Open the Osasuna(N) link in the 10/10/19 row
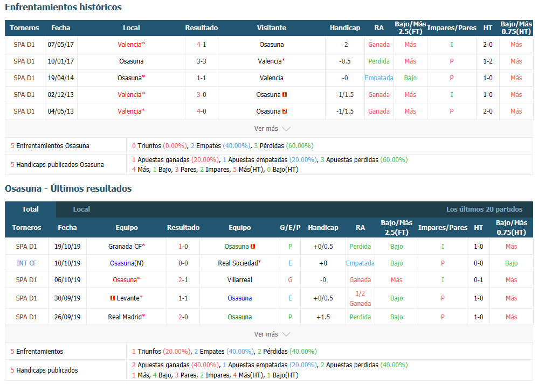545x385 pixels. (127, 263)
